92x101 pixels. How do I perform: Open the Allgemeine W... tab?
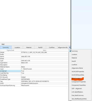coord(63,47)
